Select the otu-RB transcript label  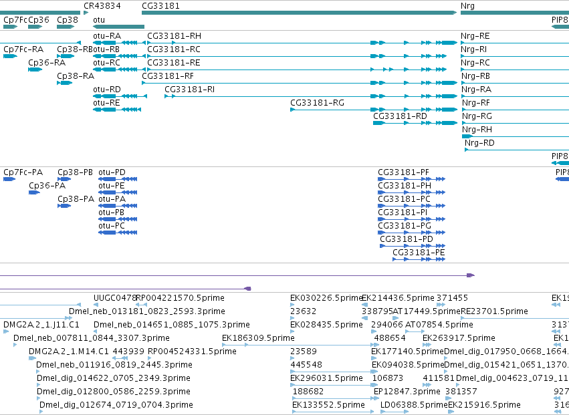point(107,49)
